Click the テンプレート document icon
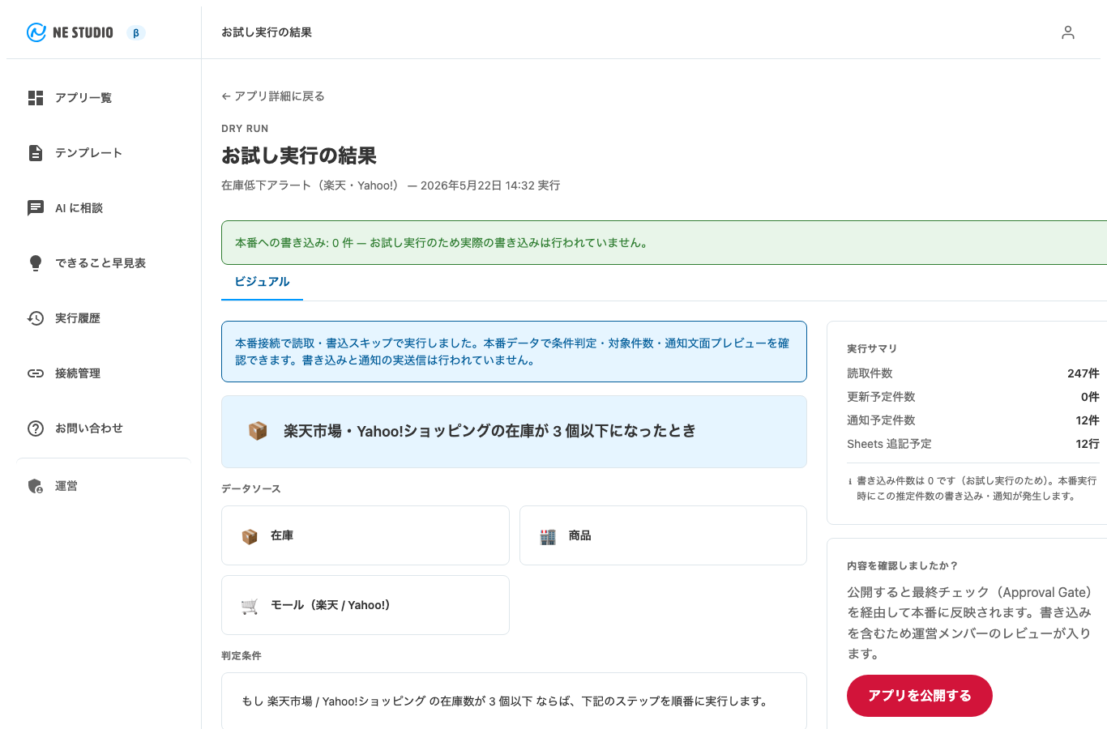The width and height of the screenshot is (1107, 729). tap(36, 153)
